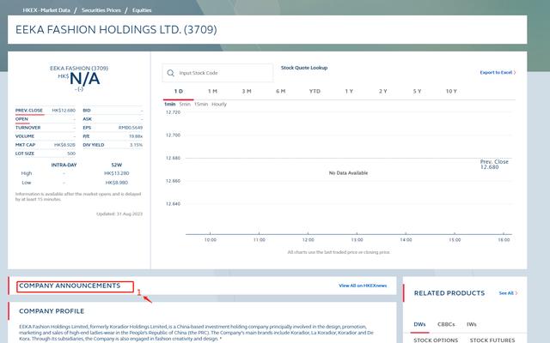The height and width of the screenshot is (343, 550).
Task: Select the 1 Y chart range
Action: (x=349, y=91)
